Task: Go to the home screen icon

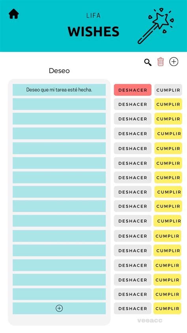Action: pos(14,14)
